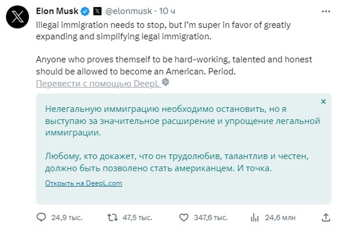Click the share upload arrow icon
Viewport: 340px width, 230px height.
pyautogui.click(x=326, y=218)
